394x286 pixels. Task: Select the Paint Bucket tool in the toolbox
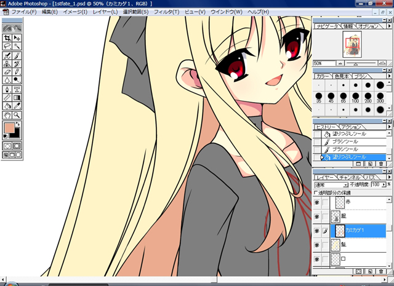click(x=7, y=105)
